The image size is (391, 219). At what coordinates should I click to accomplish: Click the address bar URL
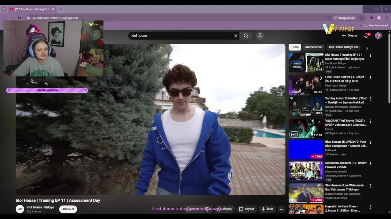click(x=56, y=18)
